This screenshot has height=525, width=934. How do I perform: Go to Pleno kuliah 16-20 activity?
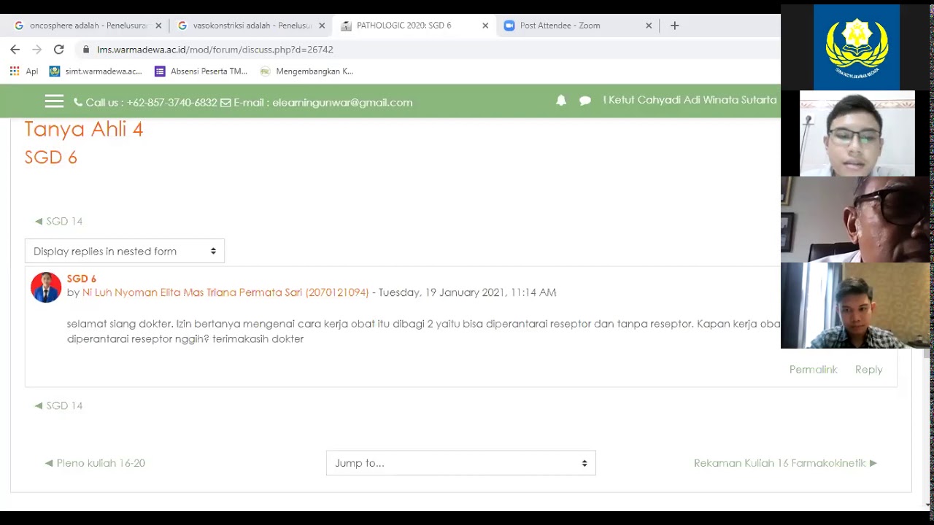tap(95, 463)
